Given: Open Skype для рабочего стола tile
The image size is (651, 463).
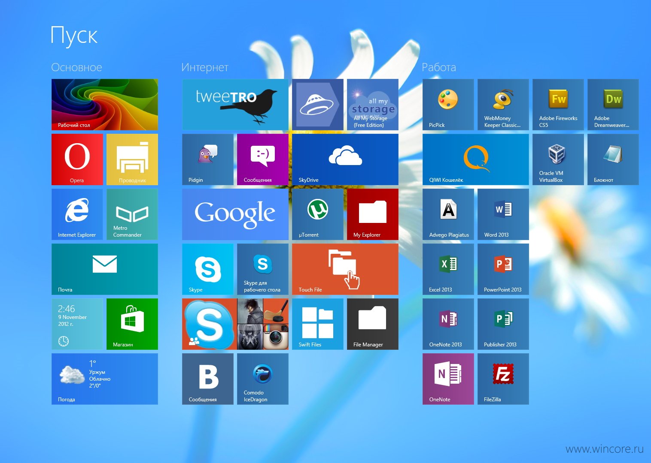Looking at the screenshot, I should pos(263,269).
